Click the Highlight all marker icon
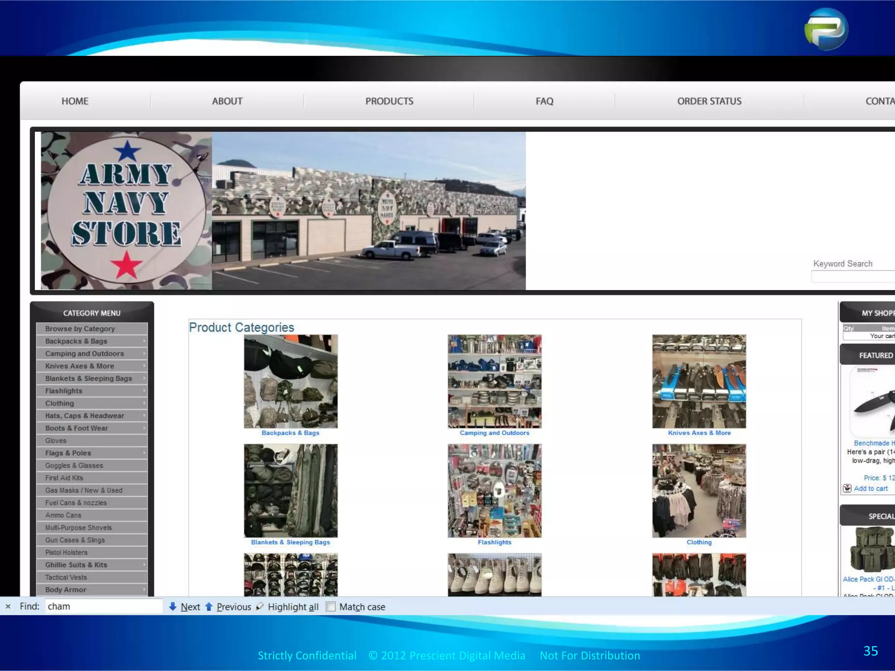895x671 pixels. pos(260,606)
